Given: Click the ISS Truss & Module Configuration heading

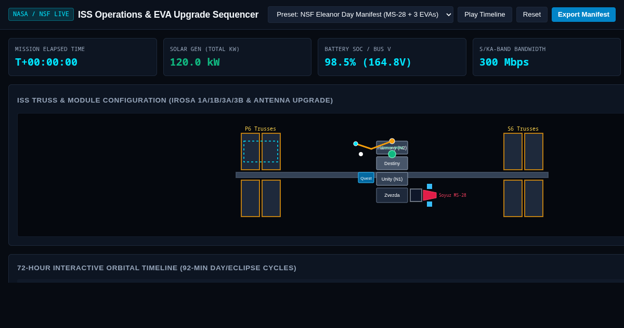Looking at the screenshot, I should click(175, 100).
